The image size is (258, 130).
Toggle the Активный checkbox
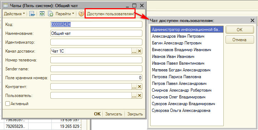tap(7, 104)
